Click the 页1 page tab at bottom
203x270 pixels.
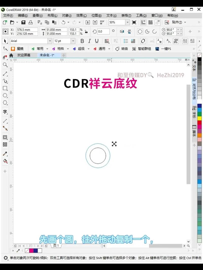tap(56, 245)
